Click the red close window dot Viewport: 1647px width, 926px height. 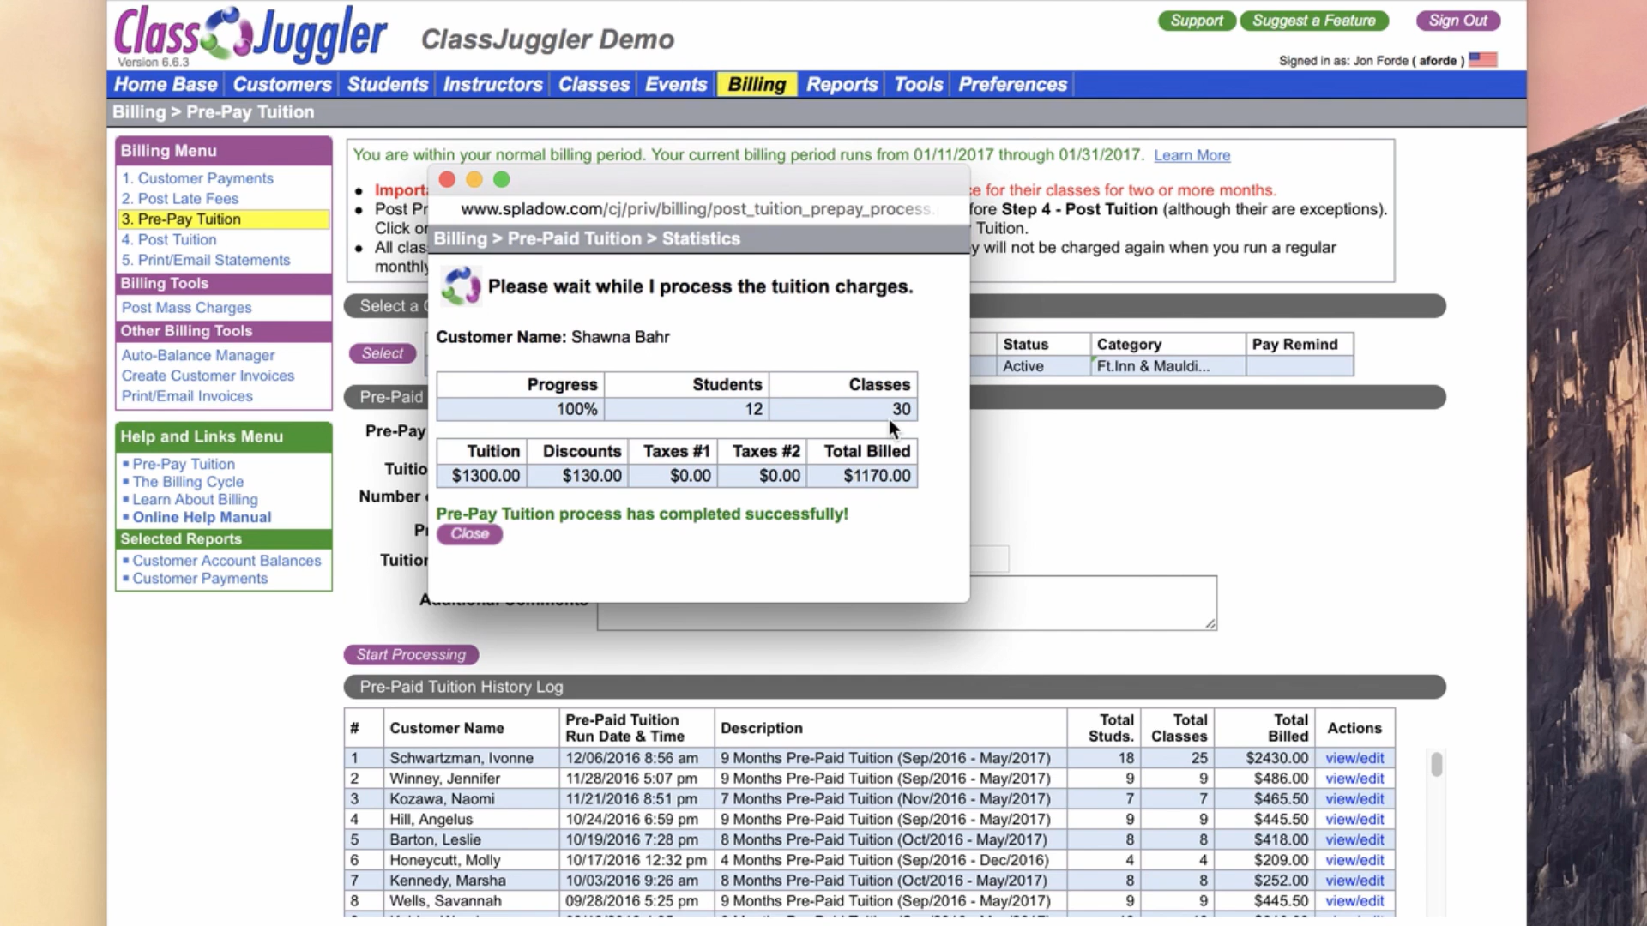coord(447,180)
